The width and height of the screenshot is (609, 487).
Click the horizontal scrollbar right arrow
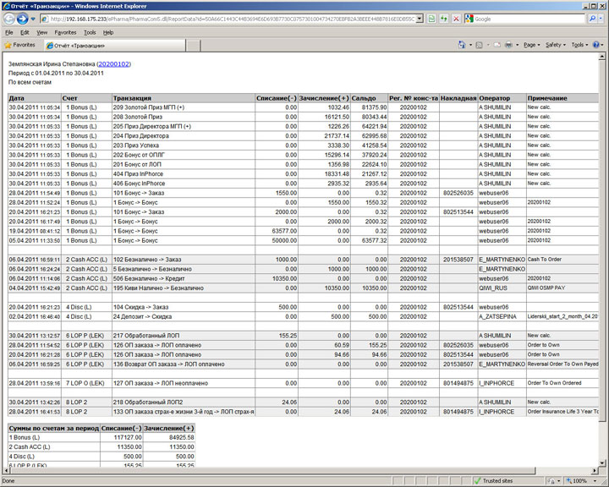595,470
